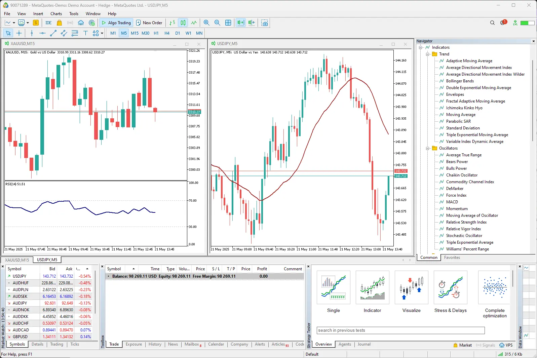This screenshot has height=358, width=537.
Task: Open the Charts menu
Action: pos(56,14)
